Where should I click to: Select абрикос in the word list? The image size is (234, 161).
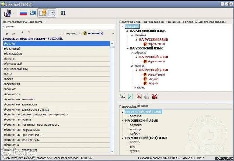click(56, 59)
